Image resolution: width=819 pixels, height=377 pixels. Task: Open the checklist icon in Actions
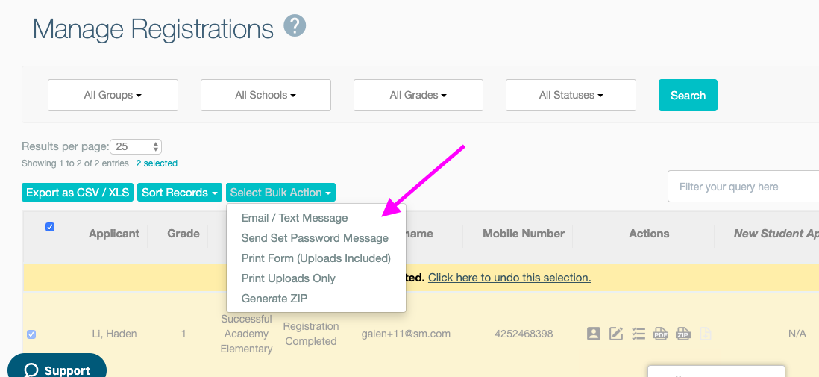click(x=638, y=334)
